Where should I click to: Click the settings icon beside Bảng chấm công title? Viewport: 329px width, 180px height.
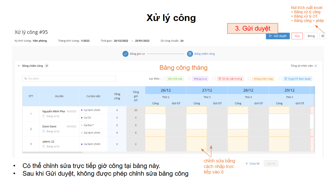[x=47, y=66]
